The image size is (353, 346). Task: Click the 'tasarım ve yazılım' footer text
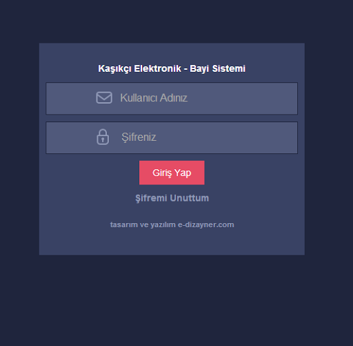click(143, 224)
